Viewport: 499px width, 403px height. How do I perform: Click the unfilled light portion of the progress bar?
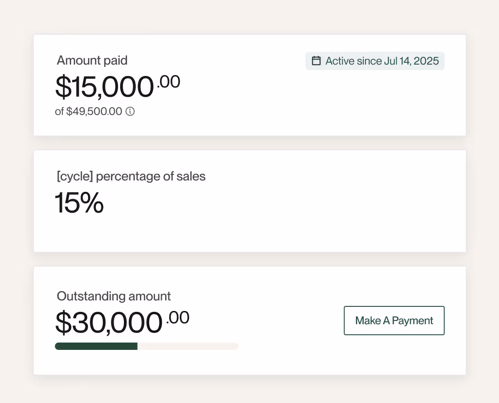188,346
